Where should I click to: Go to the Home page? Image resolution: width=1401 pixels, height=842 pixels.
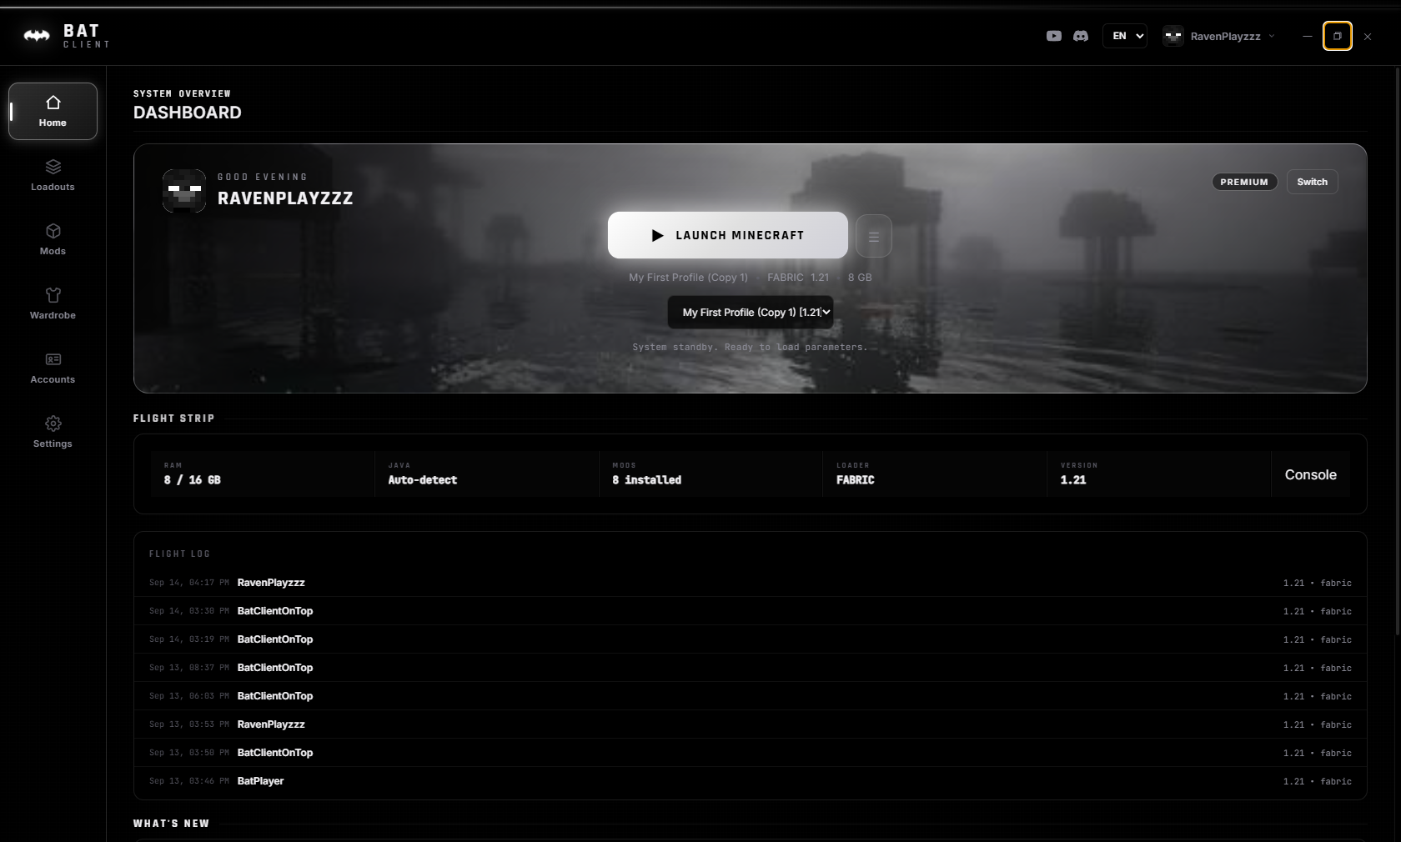tap(53, 111)
